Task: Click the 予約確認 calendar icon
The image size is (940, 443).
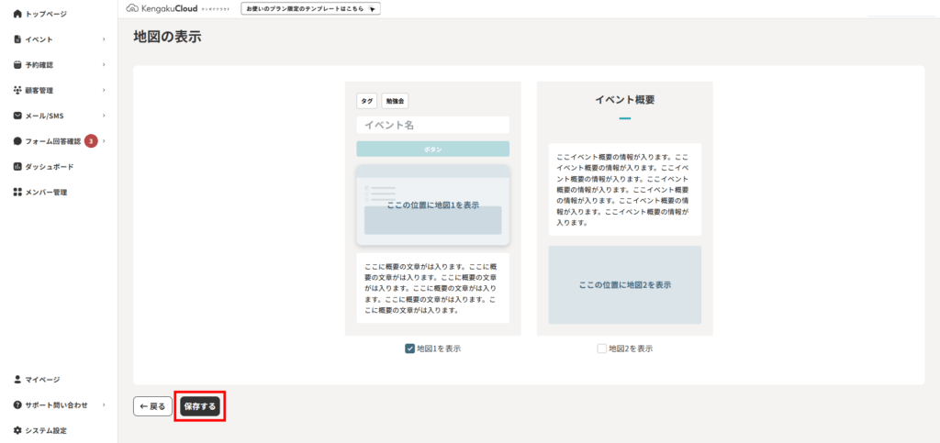Action: 17,65
